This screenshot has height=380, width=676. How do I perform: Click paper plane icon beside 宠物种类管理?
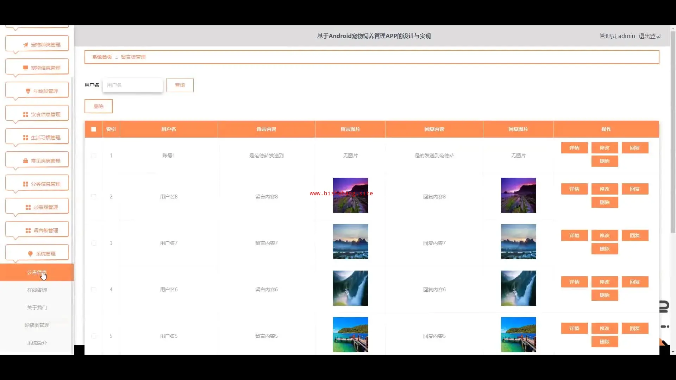point(26,45)
